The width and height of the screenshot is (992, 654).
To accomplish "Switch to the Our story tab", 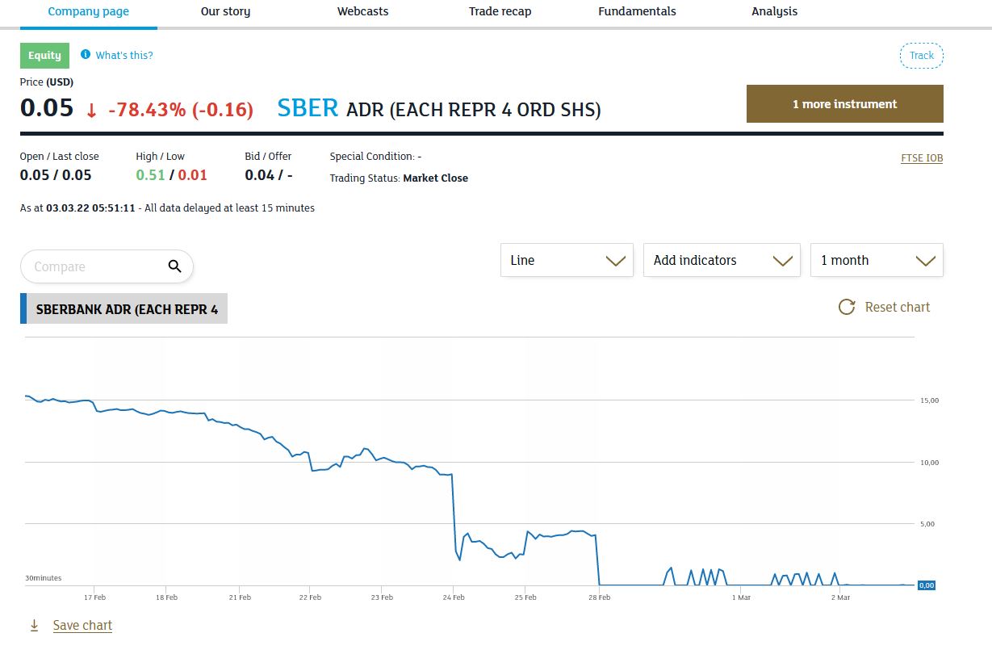I will (x=225, y=11).
